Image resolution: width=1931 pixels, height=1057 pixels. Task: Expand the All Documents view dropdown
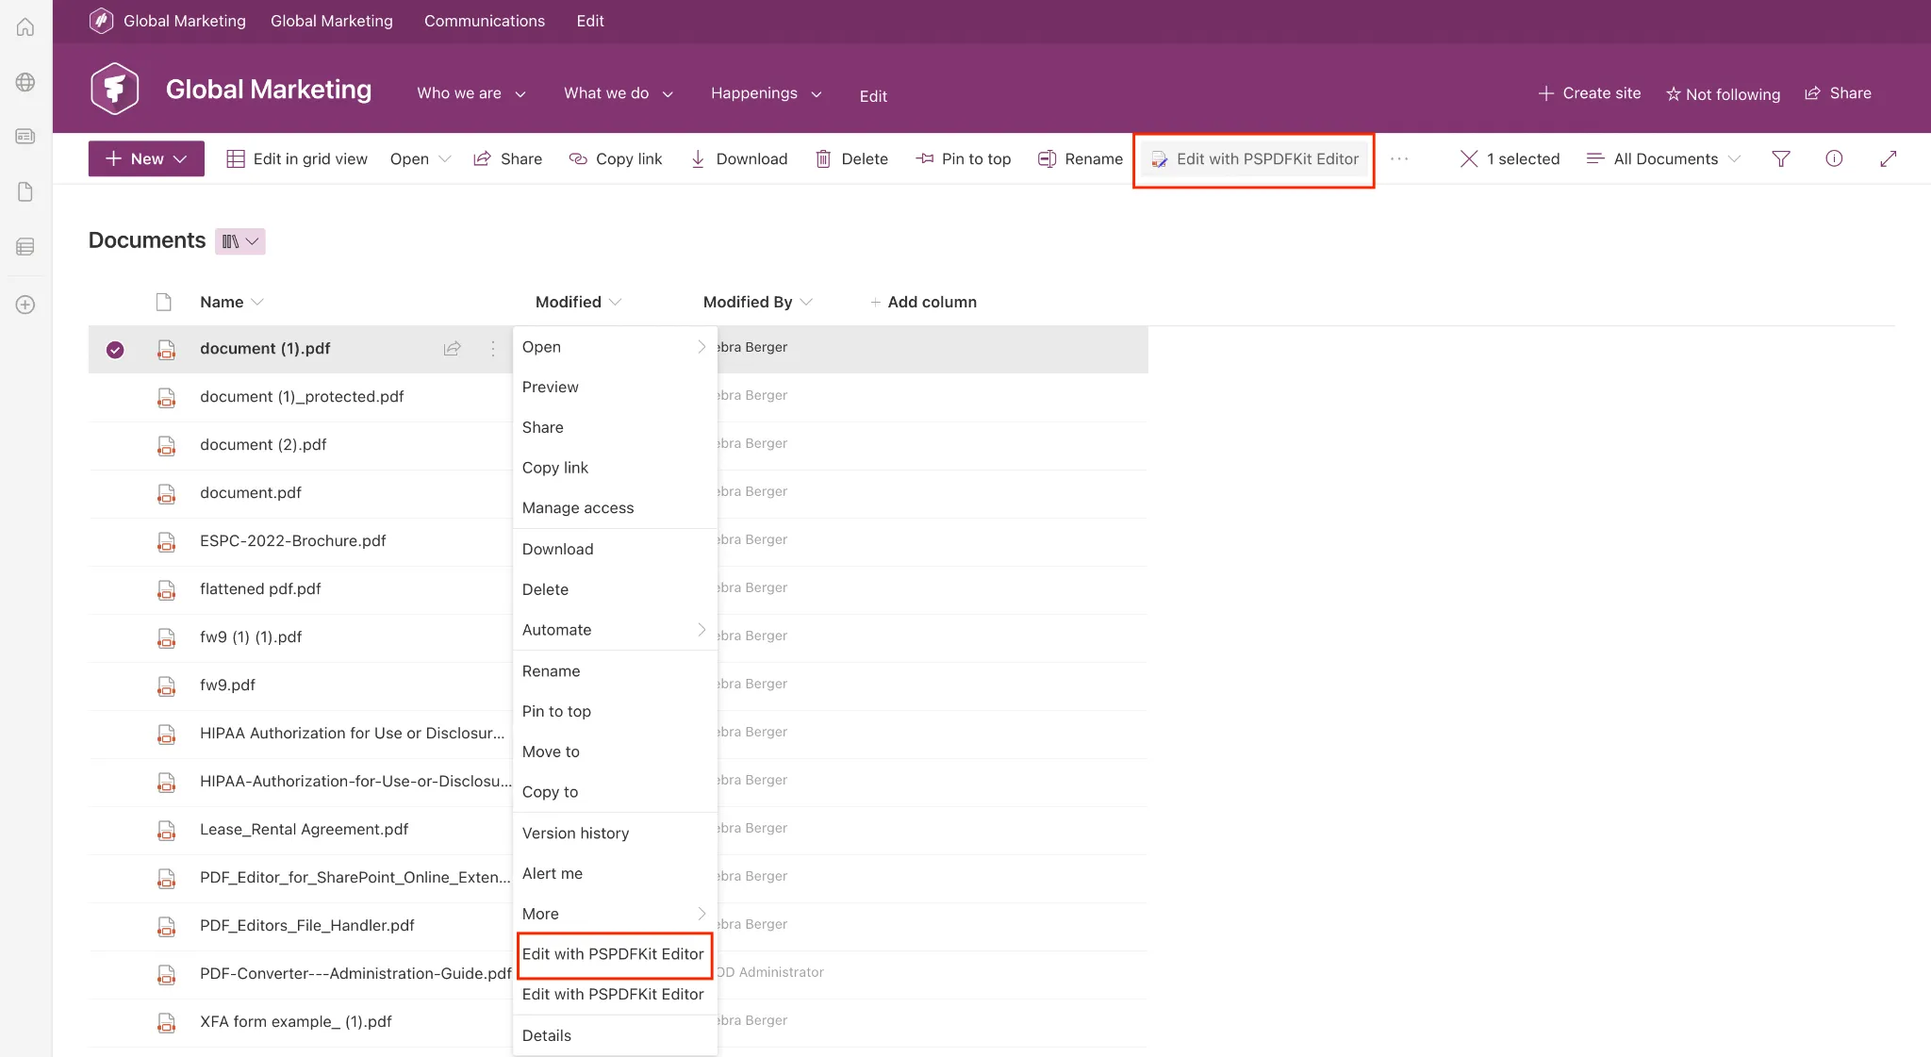[1664, 158]
